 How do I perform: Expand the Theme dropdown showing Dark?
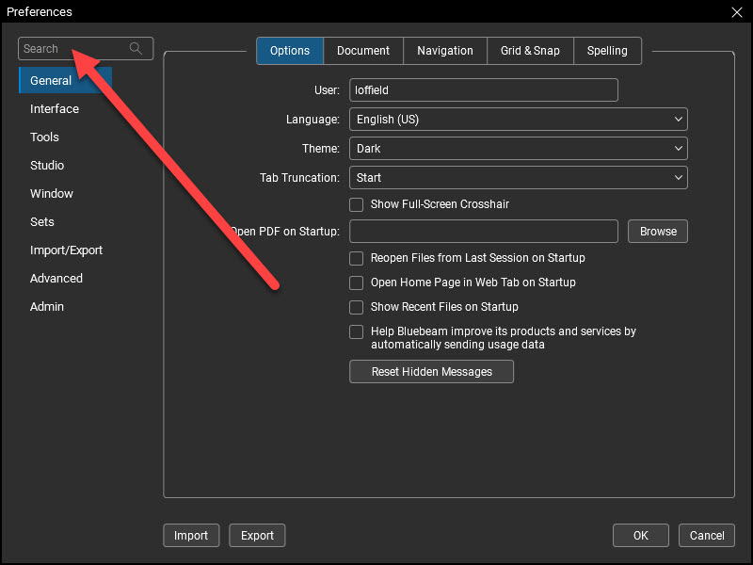(x=519, y=149)
